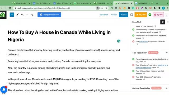Screen dimensions: 169x95
Task: Switch to Realty Nub browser tab
Action: [x=62, y=3]
